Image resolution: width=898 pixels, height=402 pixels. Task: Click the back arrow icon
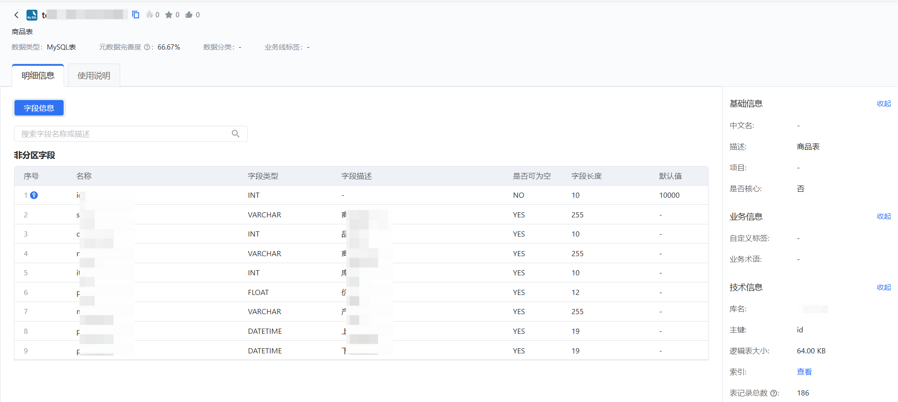point(16,15)
